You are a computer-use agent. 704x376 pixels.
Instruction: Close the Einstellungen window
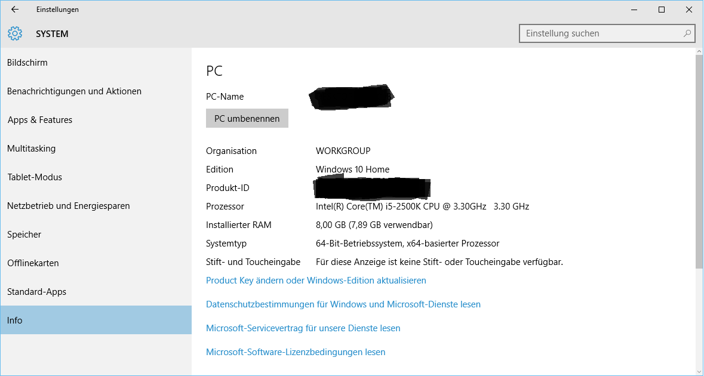point(689,10)
